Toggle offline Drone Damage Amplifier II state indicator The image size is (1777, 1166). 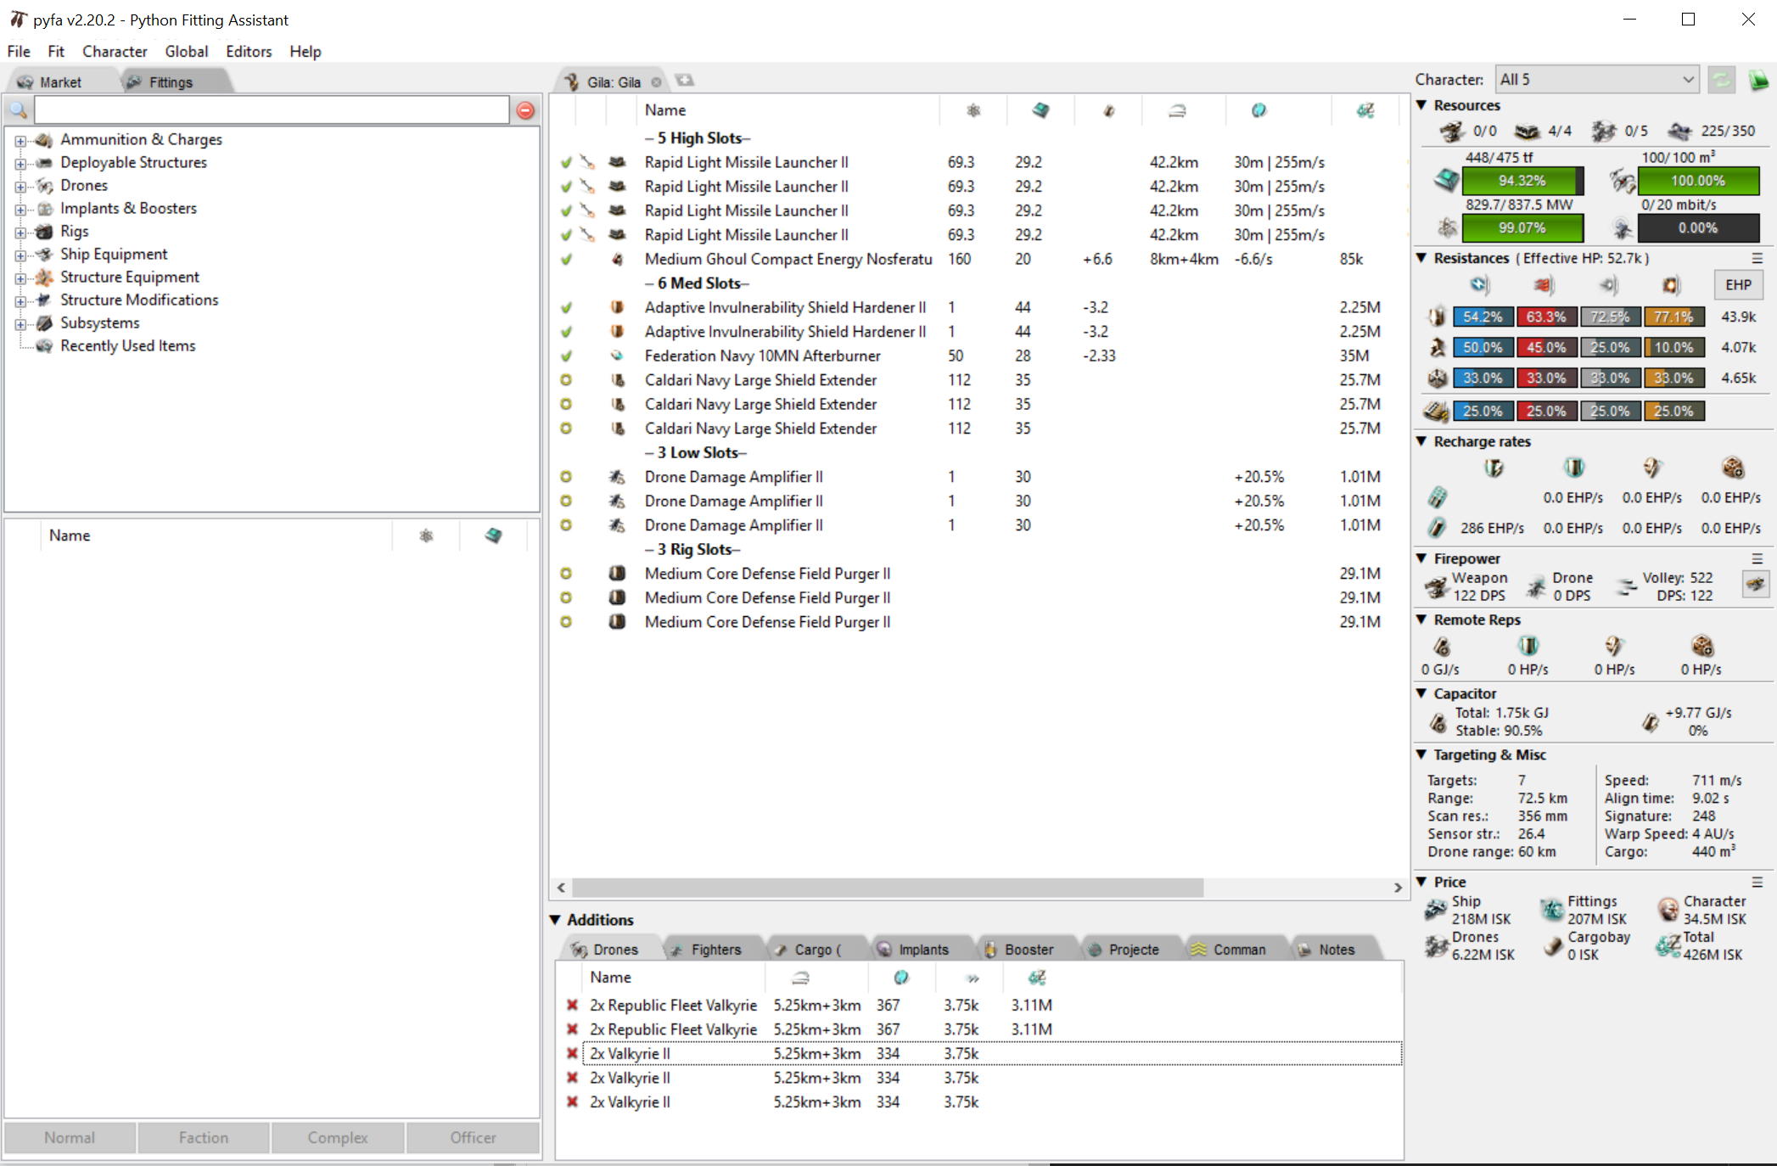pyautogui.click(x=566, y=477)
